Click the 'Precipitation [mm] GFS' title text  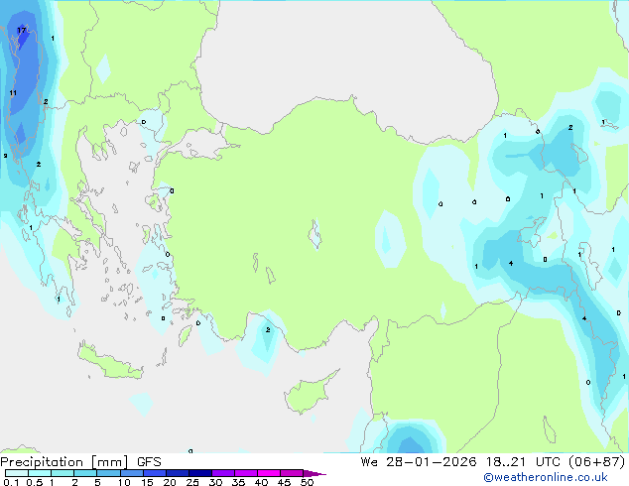pyautogui.click(x=80, y=462)
